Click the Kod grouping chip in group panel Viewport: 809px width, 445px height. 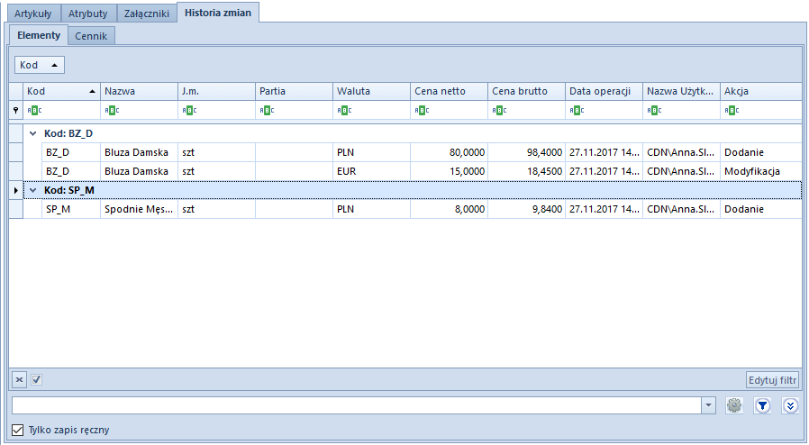click(40, 65)
